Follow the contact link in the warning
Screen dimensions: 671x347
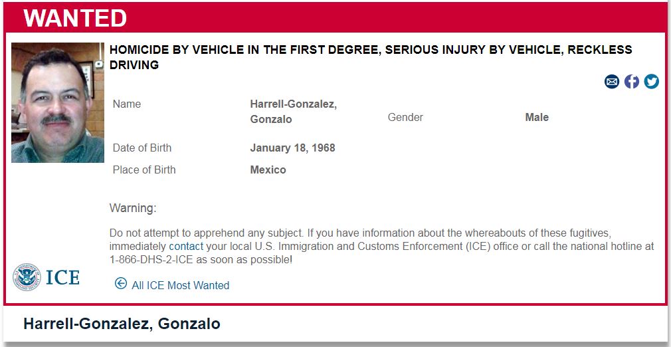click(186, 247)
